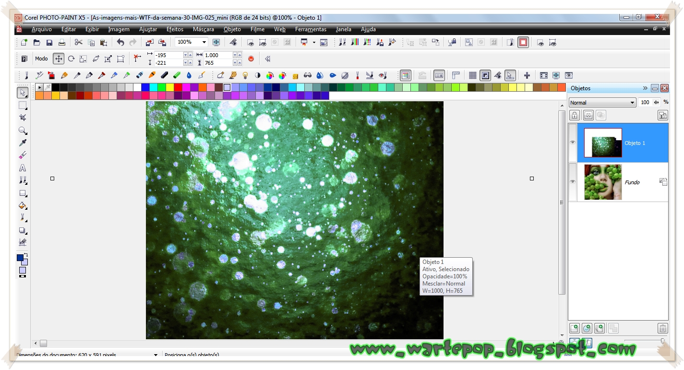Viewport: 684px width, 370px height.
Task: Open the 100% zoom level dropdown
Action: [204, 42]
